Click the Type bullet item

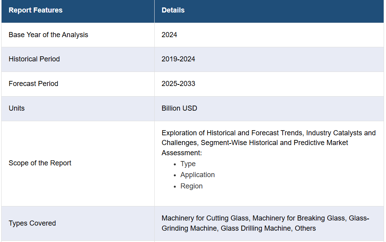point(188,164)
